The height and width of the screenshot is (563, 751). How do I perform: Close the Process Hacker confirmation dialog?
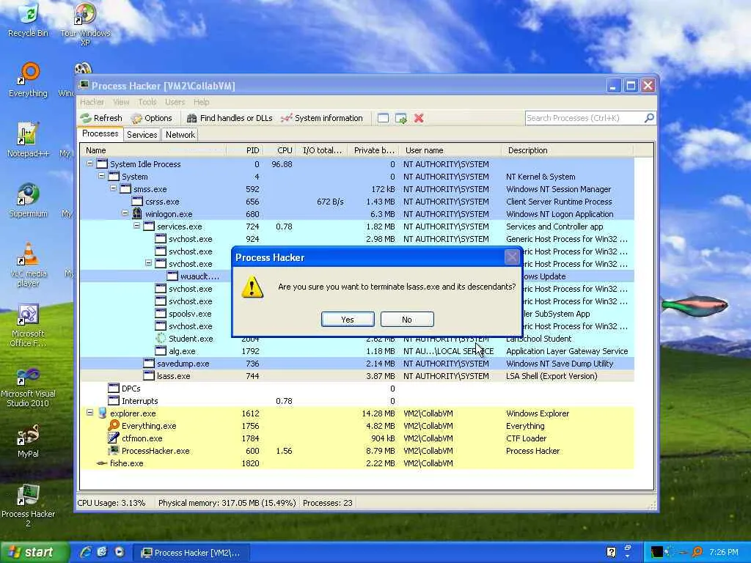[511, 257]
